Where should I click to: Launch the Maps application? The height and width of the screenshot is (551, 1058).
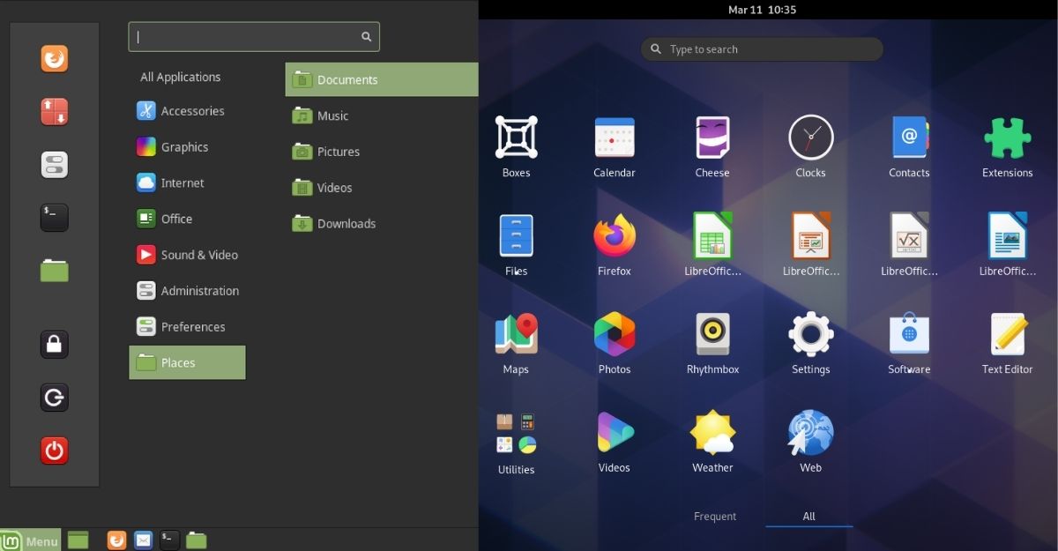point(516,344)
